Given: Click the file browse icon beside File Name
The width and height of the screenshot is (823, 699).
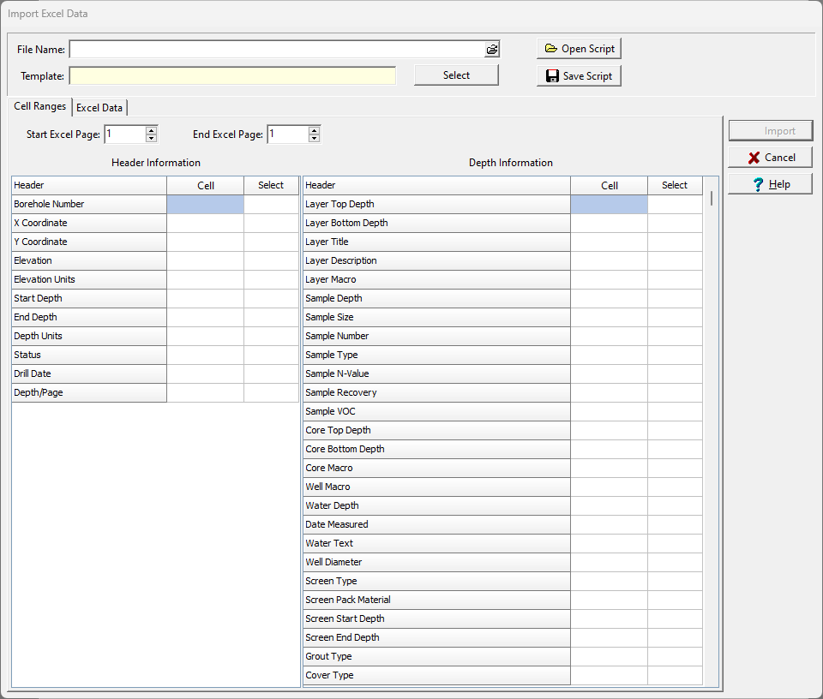Looking at the screenshot, I should (x=492, y=49).
